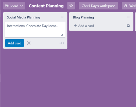Open Social Media Planning list actions menu

(62, 17)
